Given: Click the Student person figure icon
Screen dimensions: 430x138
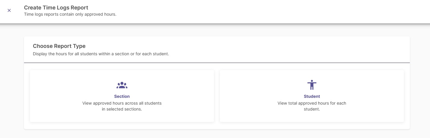Looking at the screenshot, I should (312, 85).
